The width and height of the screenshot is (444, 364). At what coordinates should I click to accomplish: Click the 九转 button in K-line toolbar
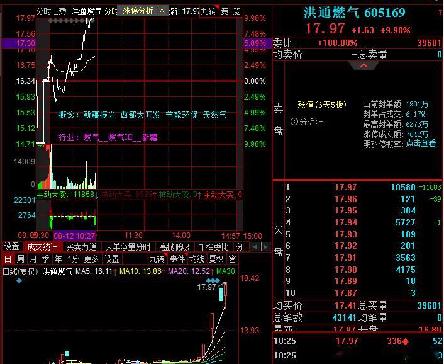157,259
